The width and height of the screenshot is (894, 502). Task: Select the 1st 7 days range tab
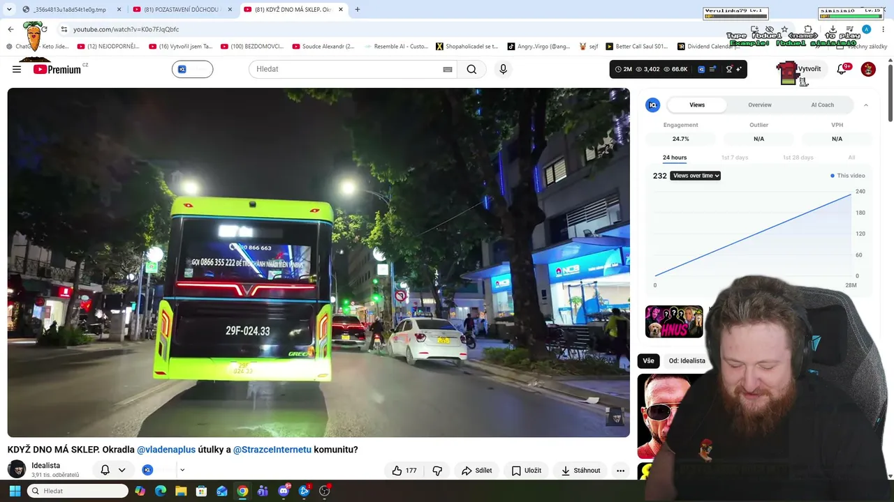click(x=735, y=158)
